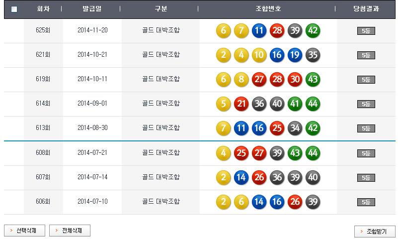The image size is (400, 245).
Task: Click yellow ball 6 in the 625회 row
Action: click(x=224, y=31)
